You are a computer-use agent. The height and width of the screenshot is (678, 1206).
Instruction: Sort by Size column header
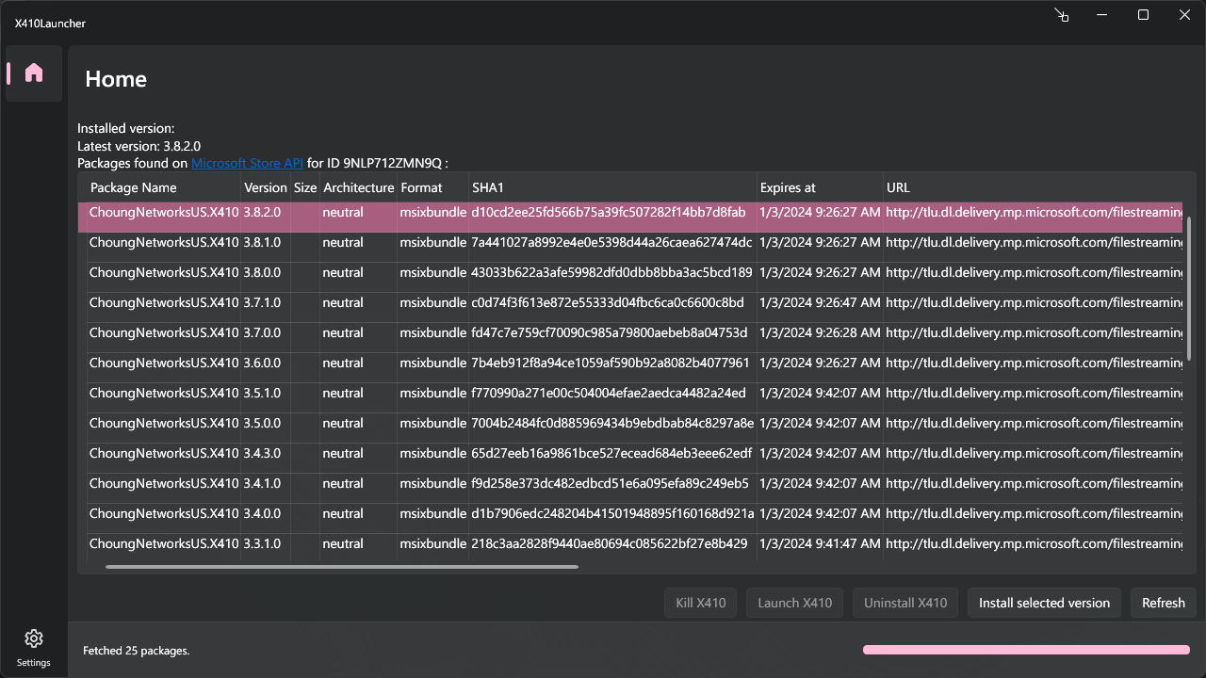click(x=305, y=187)
